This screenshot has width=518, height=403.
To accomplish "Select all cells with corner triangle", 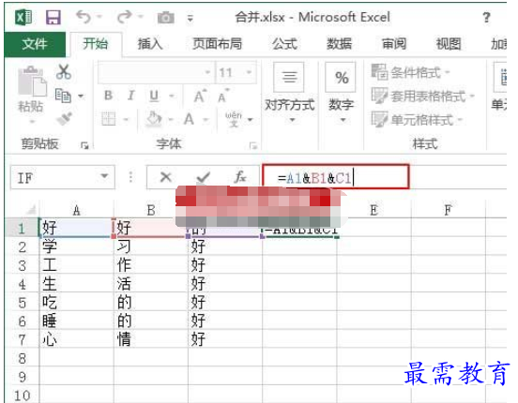I will [x=31, y=210].
